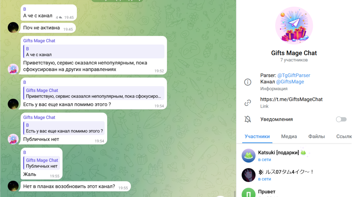Image resolution: width=354 pixels, height=197 pixels.
Task: Click the 19:55 timestamp on the "Жаль" message
Action: [55, 176]
